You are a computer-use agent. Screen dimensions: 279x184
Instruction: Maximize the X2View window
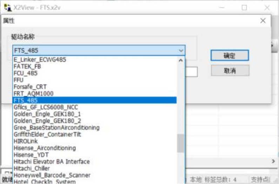point(244,8)
